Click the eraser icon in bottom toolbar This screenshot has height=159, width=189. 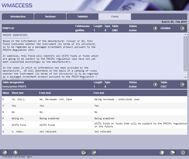[94, 153]
